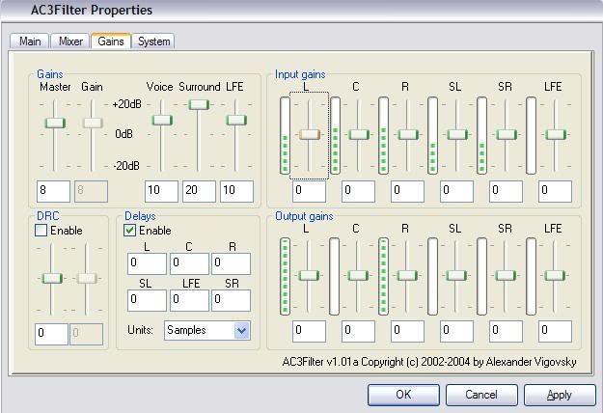Screen dimensions: 603x413
Task: Click the Delays LFE input field
Action: click(189, 300)
